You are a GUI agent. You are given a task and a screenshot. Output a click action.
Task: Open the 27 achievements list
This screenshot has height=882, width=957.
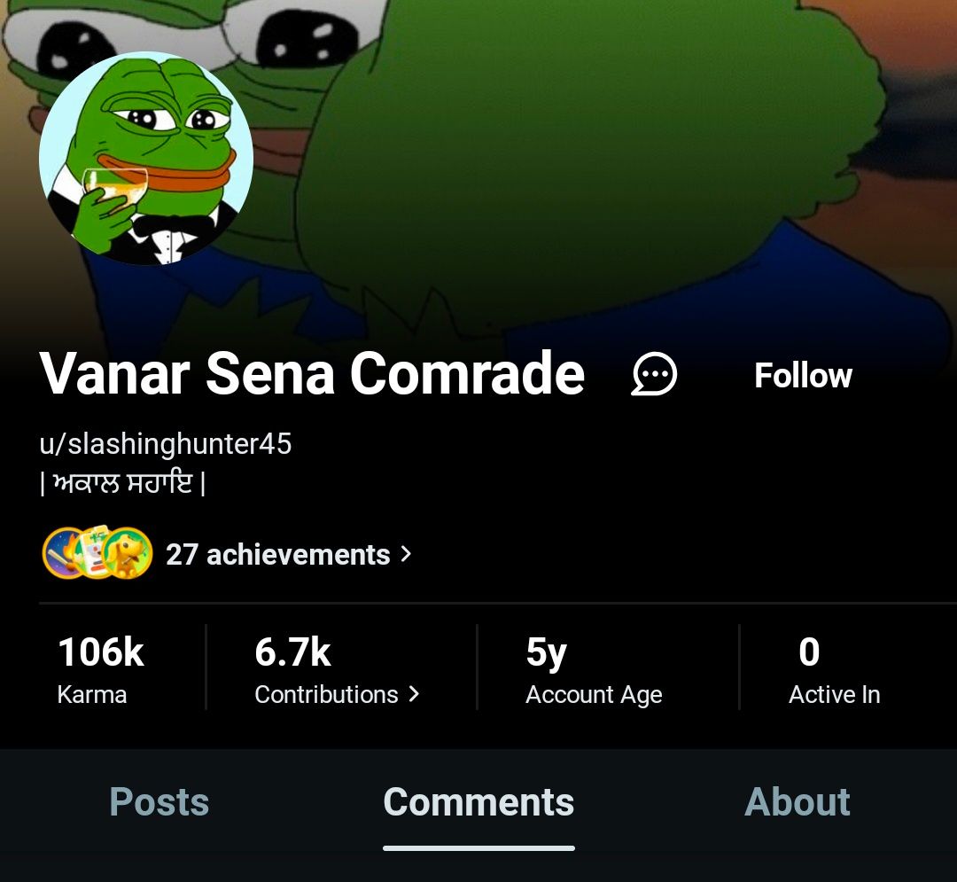[288, 554]
